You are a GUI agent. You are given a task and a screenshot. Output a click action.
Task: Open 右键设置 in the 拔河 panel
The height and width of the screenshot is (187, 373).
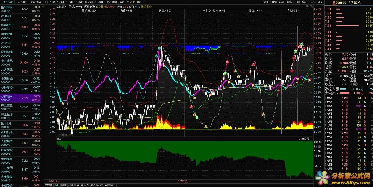pos(304,139)
